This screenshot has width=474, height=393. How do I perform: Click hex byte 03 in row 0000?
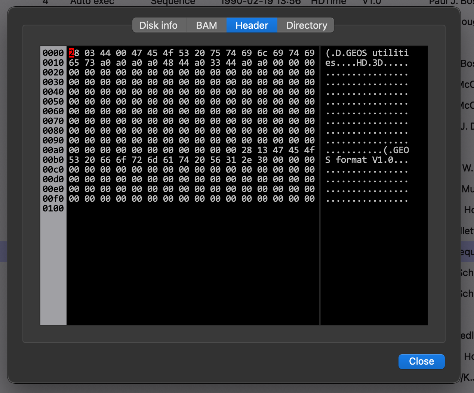(x=90, y=53)
